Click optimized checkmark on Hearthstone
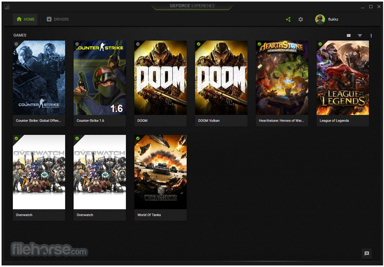The image size is (384, 267). [x=259, y=44]
